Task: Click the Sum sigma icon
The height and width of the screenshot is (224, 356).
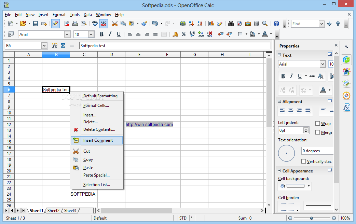Action: (x=63, y=46)
